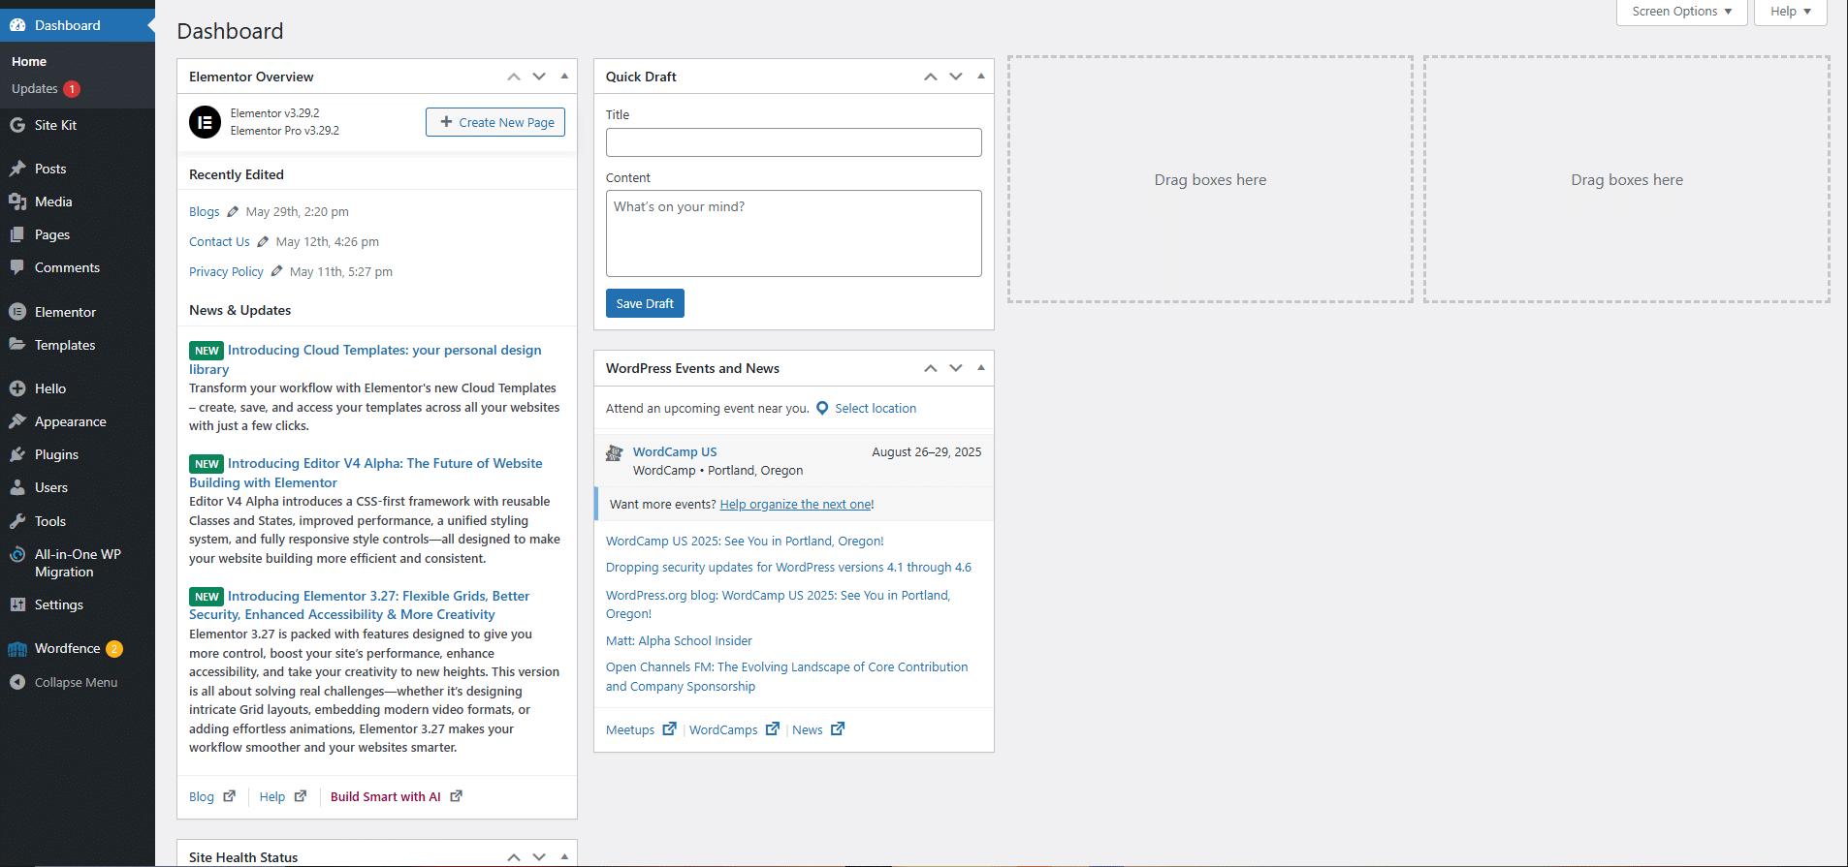
Task: Open the WordCamp US event link
Action: (675, 451)
